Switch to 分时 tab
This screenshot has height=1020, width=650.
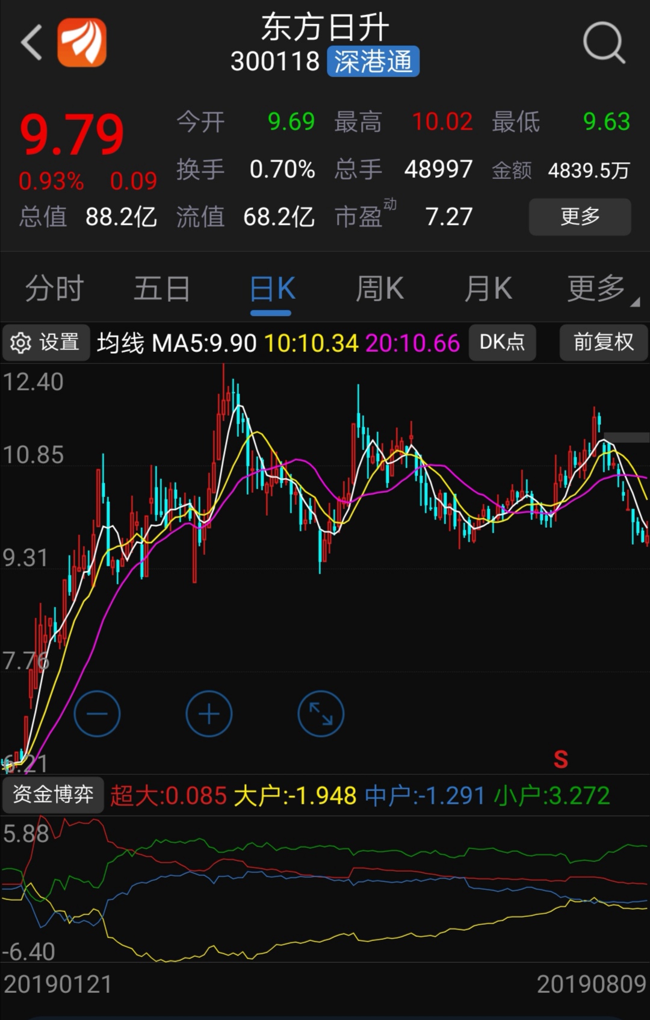(x=54, y=289)
